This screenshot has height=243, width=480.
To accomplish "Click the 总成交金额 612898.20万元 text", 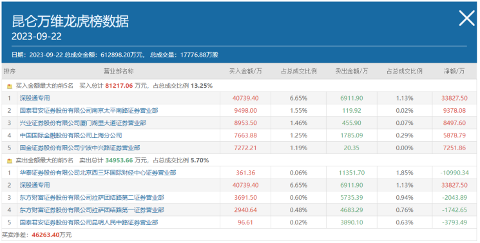I will tap(104, 55).
